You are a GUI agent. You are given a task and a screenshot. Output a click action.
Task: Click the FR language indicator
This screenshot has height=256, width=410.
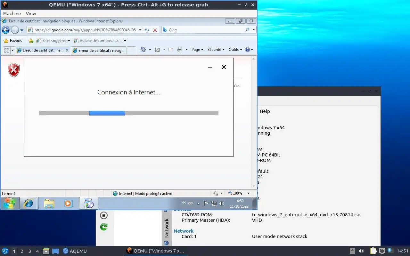point(184,203)
